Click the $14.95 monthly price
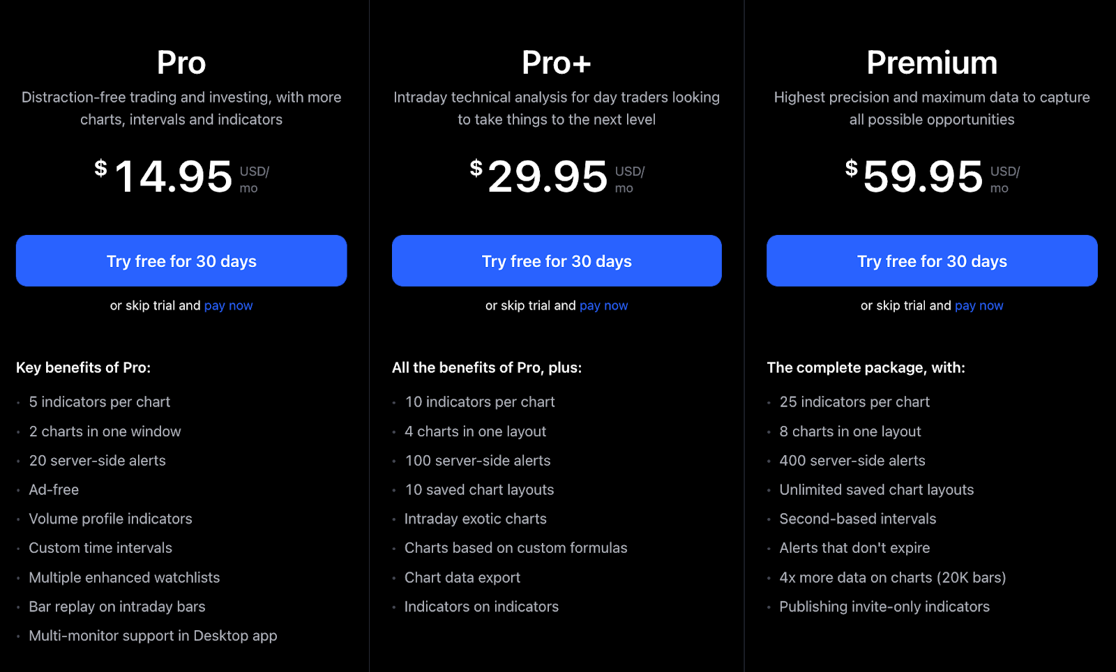This screenshot has width=1116, height=672. point(174,176)
